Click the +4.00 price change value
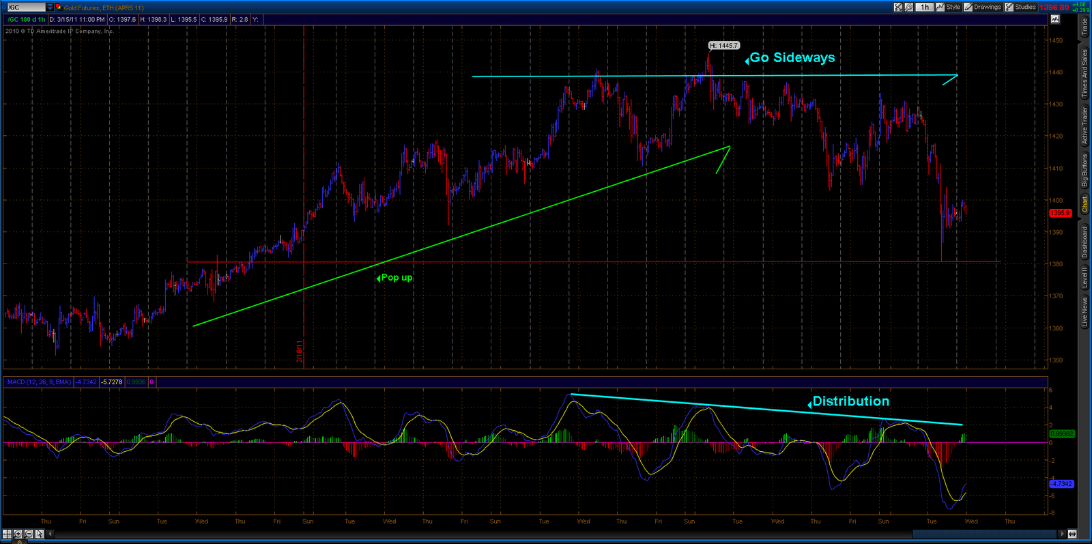Viewport: 1092px width, 544px height. point(1079,5)
